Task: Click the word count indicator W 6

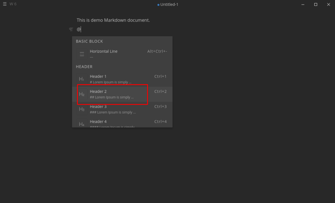Action: tap(12, 4)
